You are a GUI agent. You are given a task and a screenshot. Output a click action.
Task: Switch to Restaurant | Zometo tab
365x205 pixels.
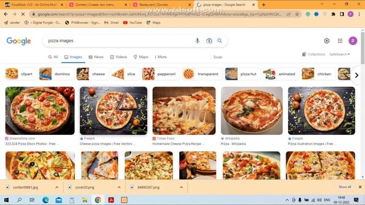(x=161, y=5)
